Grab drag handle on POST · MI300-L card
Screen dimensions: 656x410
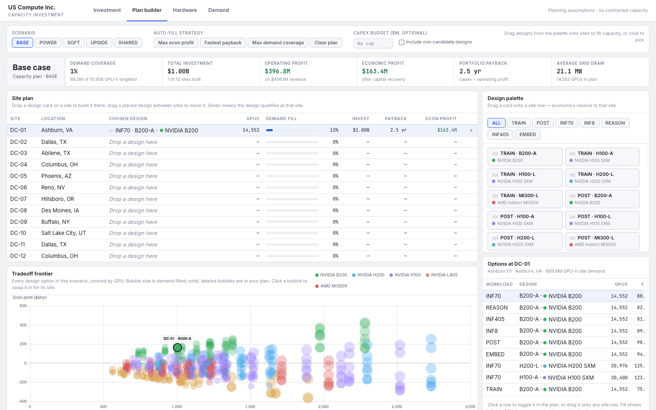(572, 238)
